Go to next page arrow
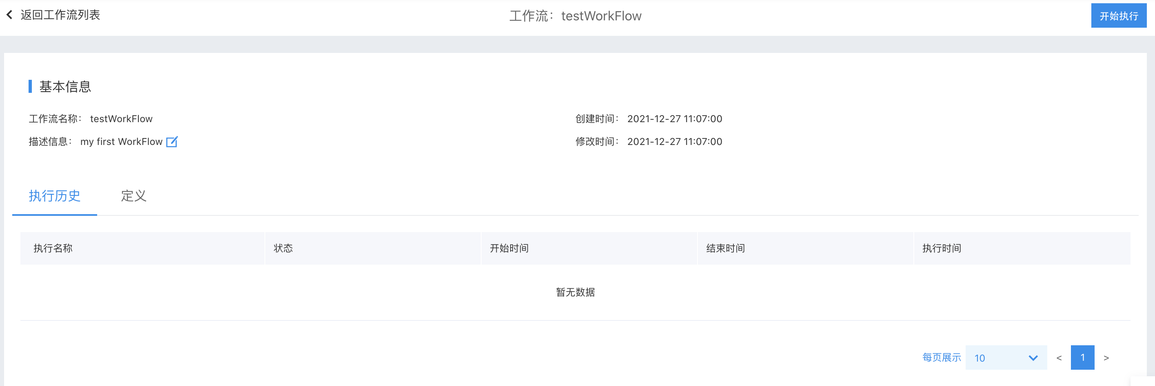 click(x=1106, y=358)
